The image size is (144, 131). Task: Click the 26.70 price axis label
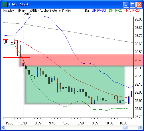[x=139, y=36]
